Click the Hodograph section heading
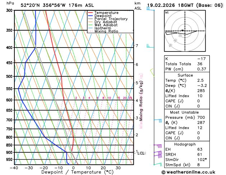 185,144
